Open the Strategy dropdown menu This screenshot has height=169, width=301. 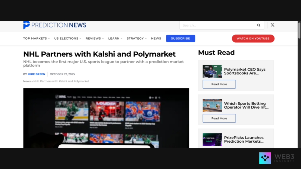(137, 38)
